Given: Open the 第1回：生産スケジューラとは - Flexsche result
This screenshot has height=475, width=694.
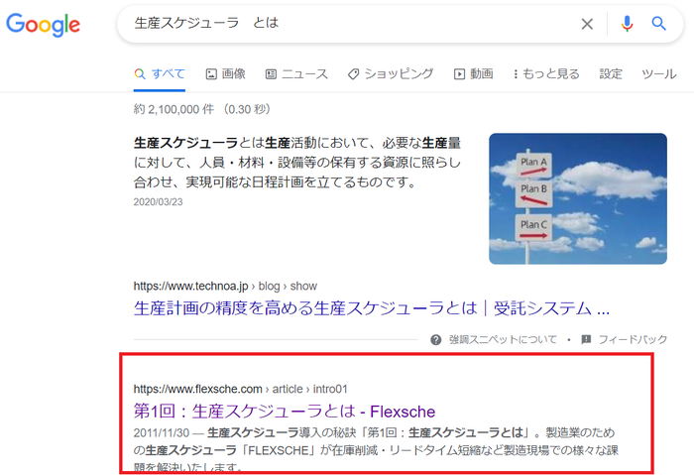Looking at the screenshot, I should (x=285, y=411).
